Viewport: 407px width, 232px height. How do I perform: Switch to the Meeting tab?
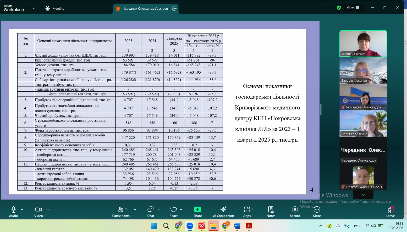(x=55, y=8)
